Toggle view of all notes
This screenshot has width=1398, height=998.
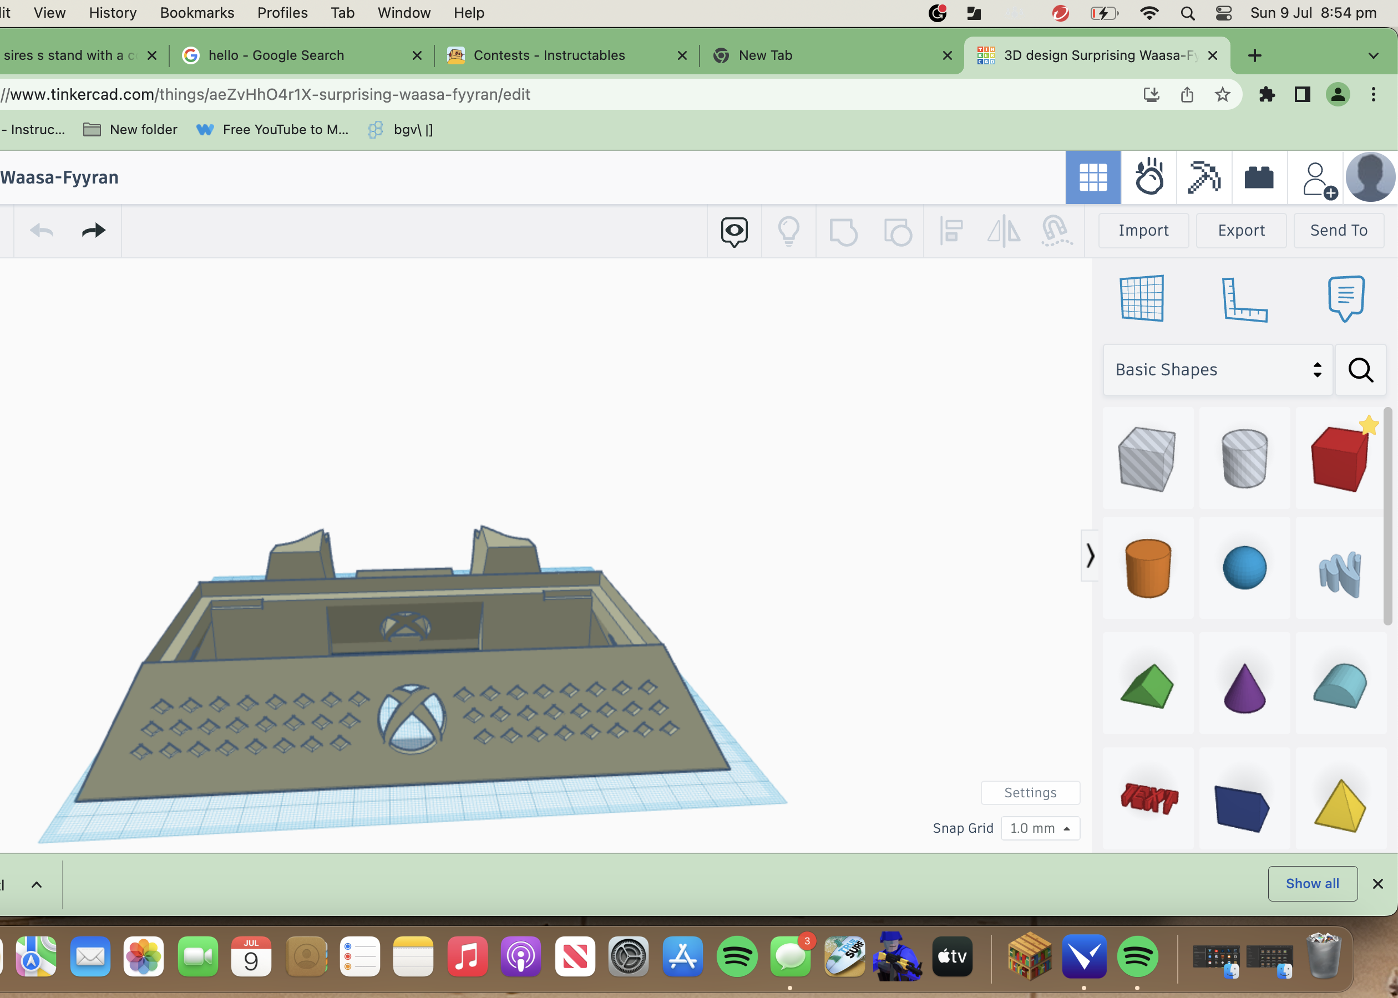(x=734, y=232)
